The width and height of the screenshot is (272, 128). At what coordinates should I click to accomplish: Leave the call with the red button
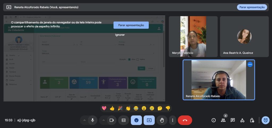[185, 120]
